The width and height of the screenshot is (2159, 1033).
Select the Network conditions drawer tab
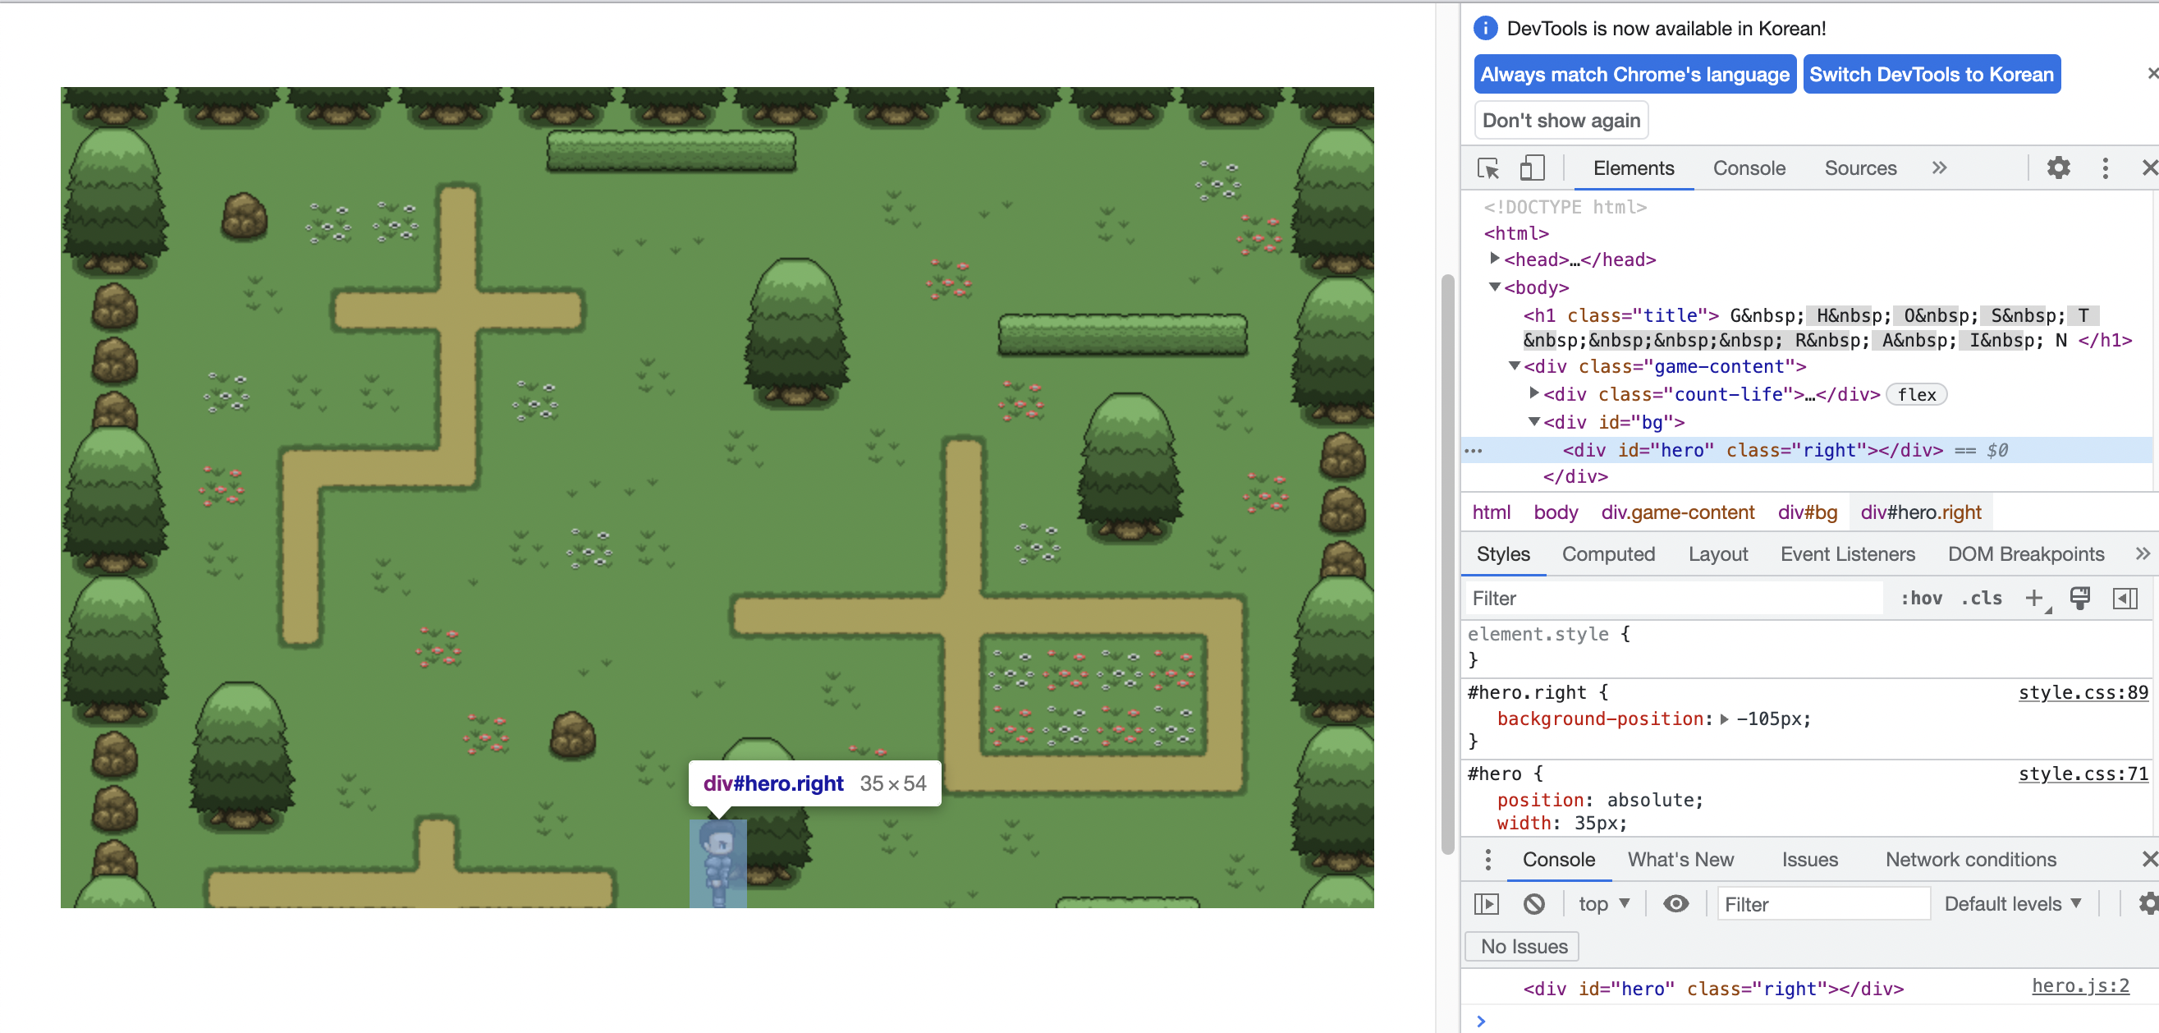click(1970, 860)
